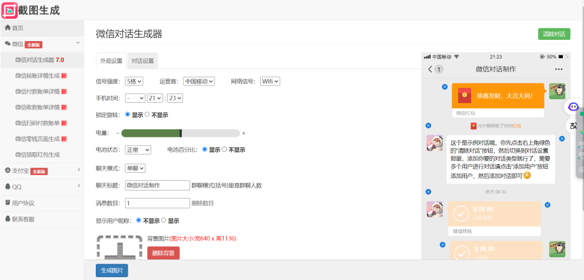Expand the 支付宝 sidebar section chevron
This screenshot has width=584, height=280.
point(79,170)
